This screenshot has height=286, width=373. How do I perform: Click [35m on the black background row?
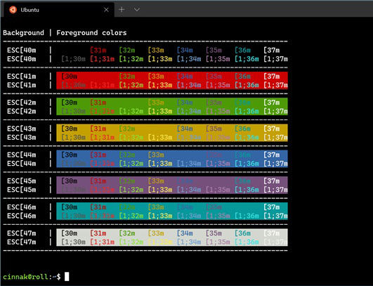(214, 51)
